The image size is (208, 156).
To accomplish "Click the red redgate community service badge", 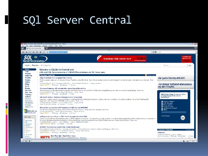I will [186, 59].
